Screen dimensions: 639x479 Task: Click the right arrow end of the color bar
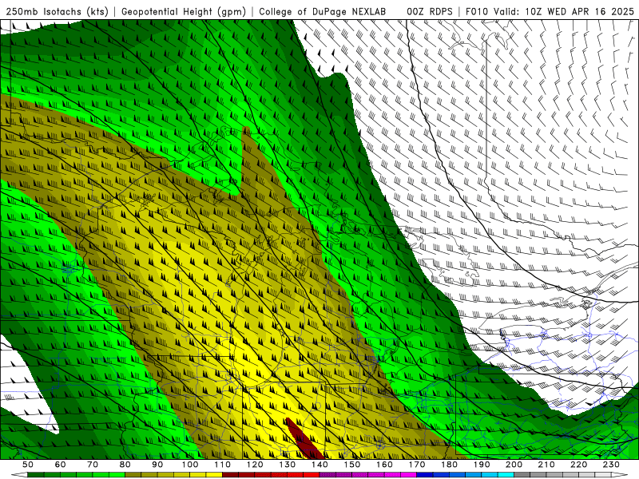pyautogui.click(x=620, y=474)
